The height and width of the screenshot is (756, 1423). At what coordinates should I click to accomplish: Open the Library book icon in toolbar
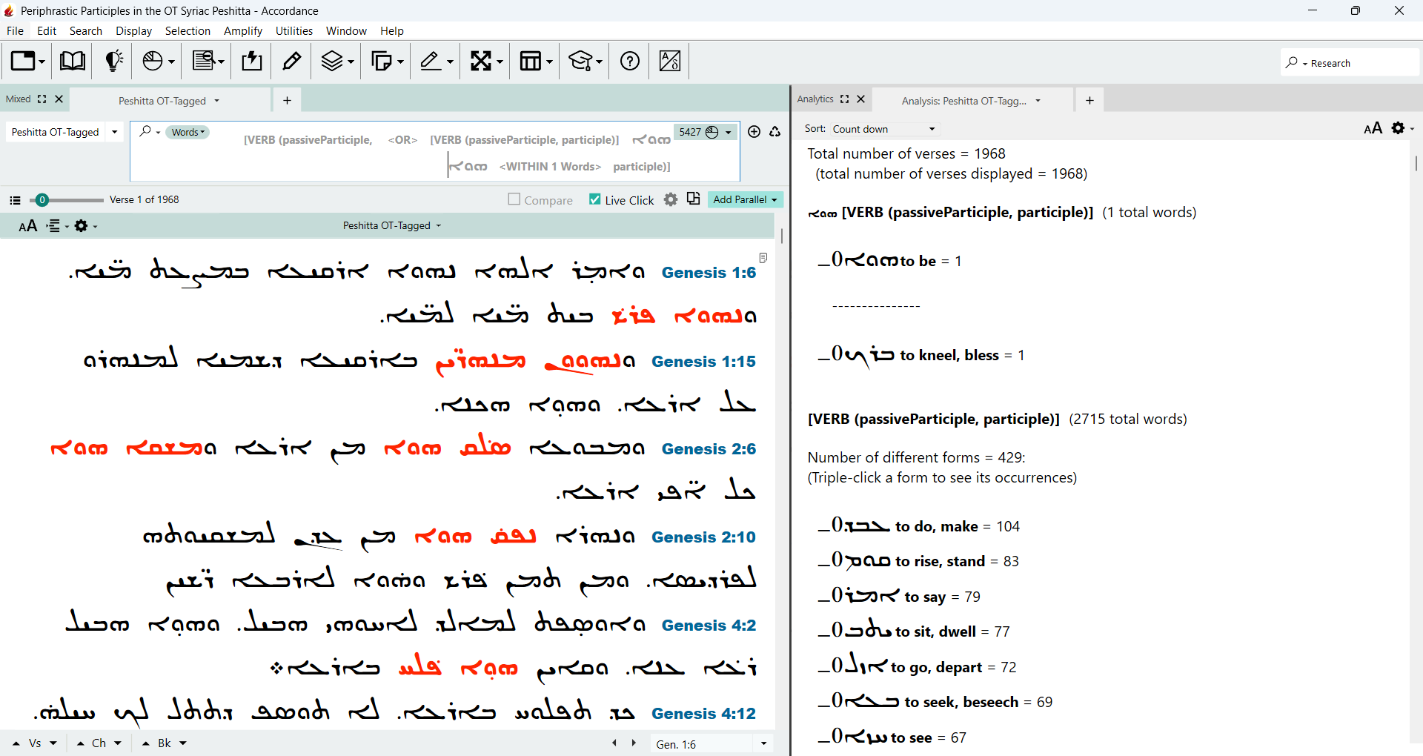72,61
